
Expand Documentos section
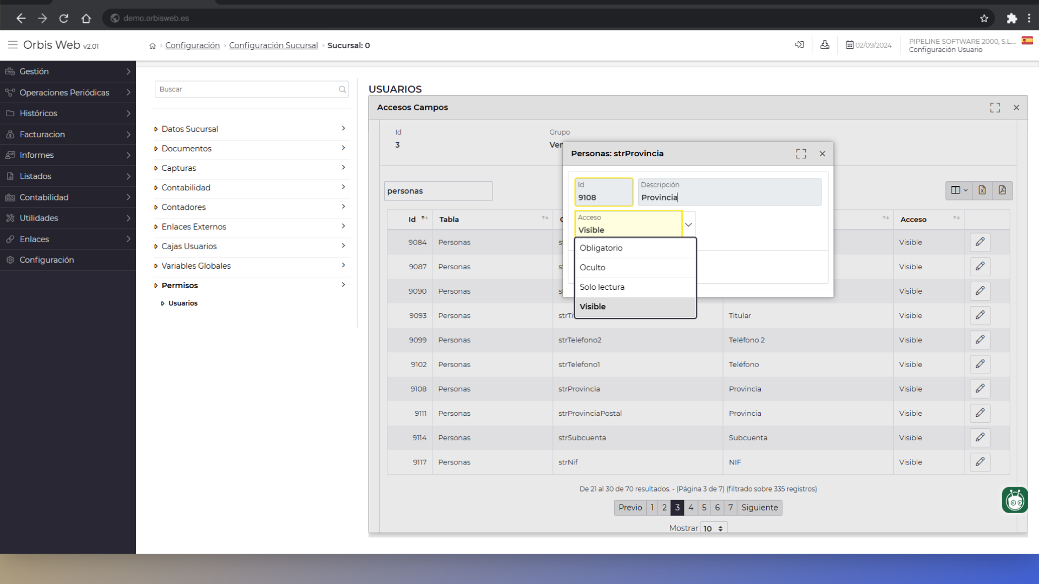pos(252,149)
